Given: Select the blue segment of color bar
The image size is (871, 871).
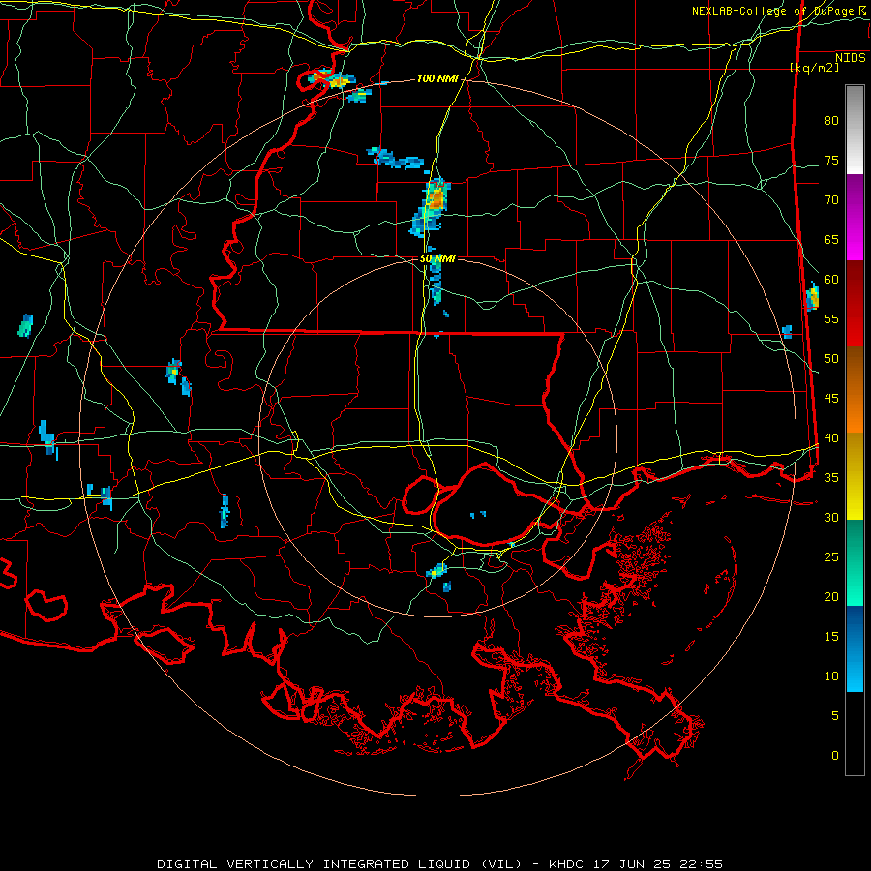Looking at the screenshot, I should coord(855,648).
